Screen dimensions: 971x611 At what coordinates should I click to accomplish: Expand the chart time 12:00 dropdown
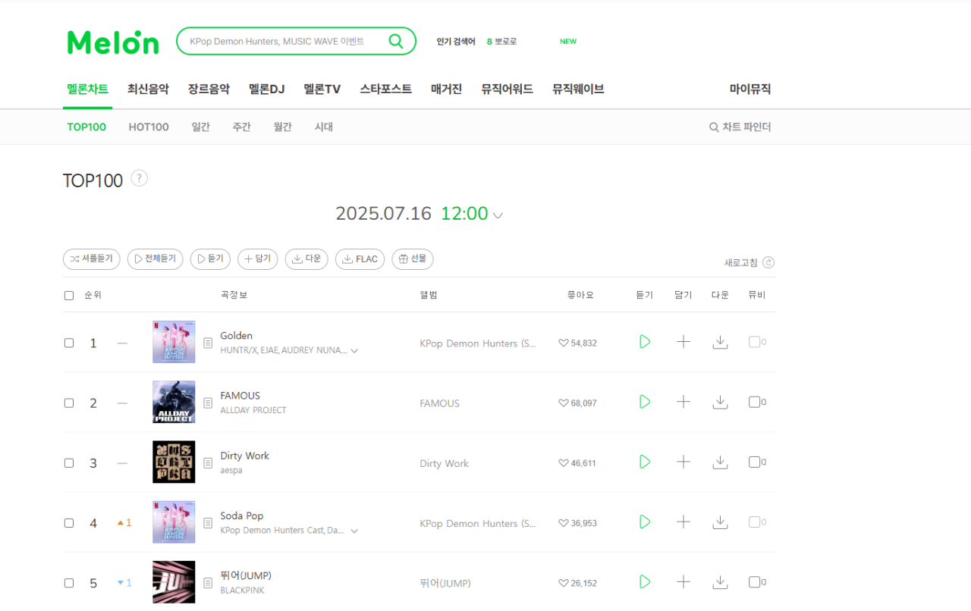[498, 215]
